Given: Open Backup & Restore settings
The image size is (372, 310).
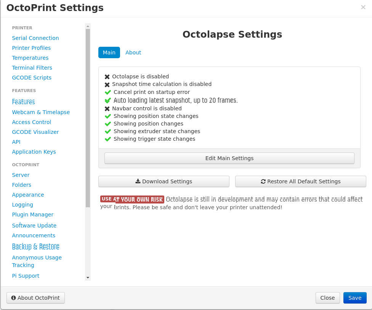Looking at the screenshot, I should (35, 246).
